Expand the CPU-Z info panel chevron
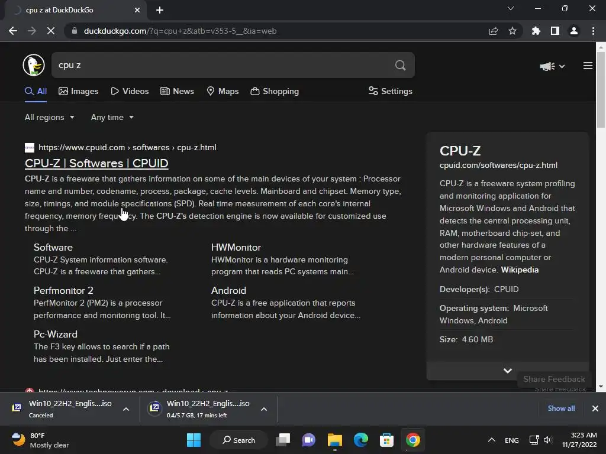Image resolution: width=606 pixels, height=454 pixels. click(507, 371)
